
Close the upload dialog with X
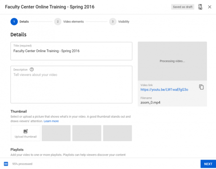210,7
